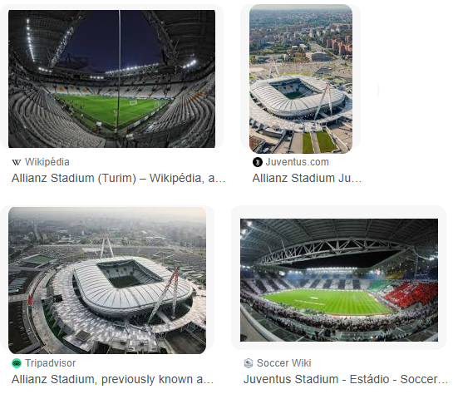The image size is (453, 394).
Task: Click the green pitch in the Wikipedia photo
Action: point(110,110)
